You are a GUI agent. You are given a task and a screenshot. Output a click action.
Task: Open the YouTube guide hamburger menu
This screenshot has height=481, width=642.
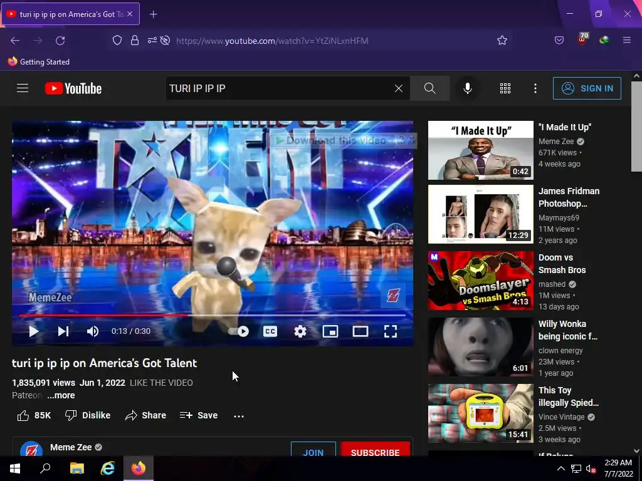point(23,88)
